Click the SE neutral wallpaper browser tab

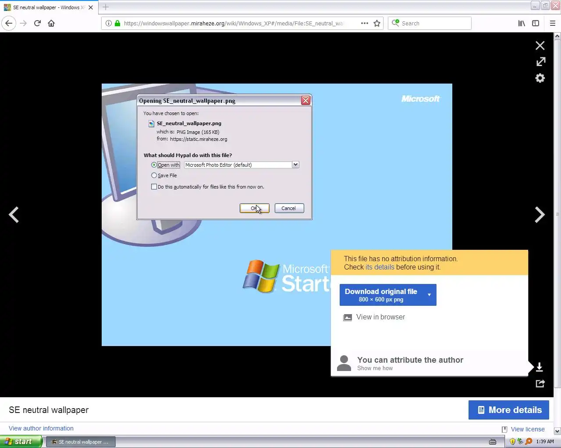click(x=48, y=7)
